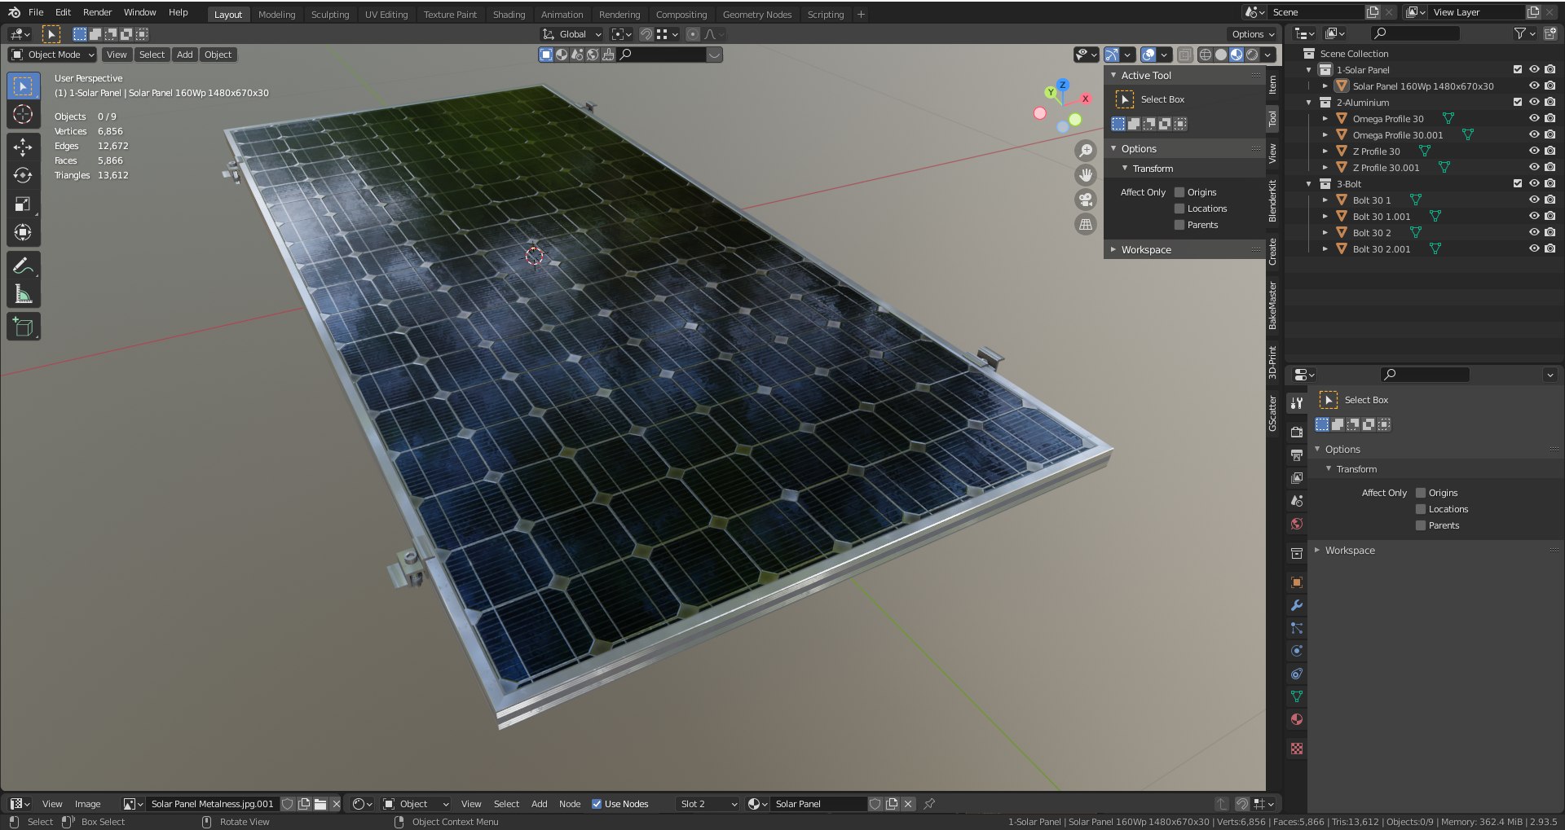Screen dimensions: 1565x830
Task: Open the Render menu
Action: tap(97, 12)
